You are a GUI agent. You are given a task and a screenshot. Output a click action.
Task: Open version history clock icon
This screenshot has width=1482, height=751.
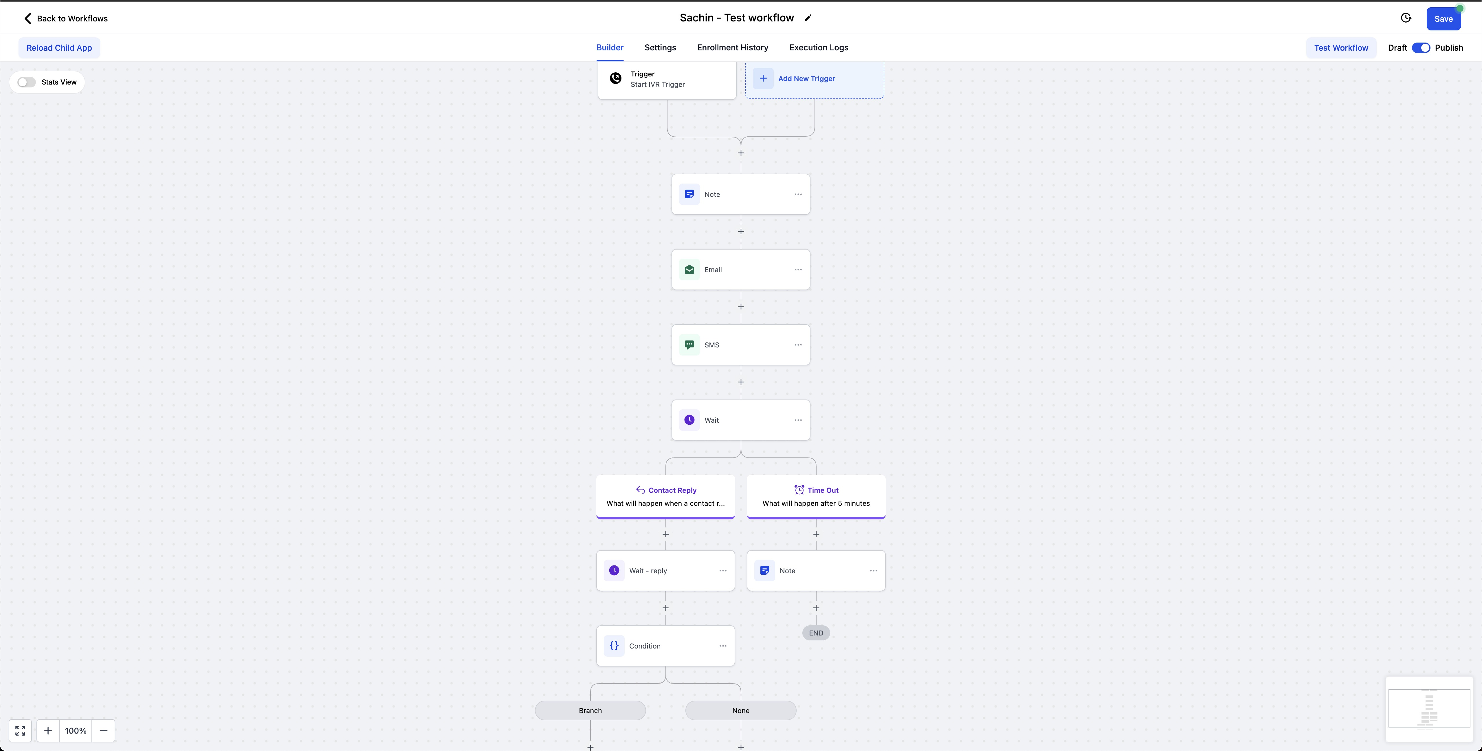click(1406, 18)
